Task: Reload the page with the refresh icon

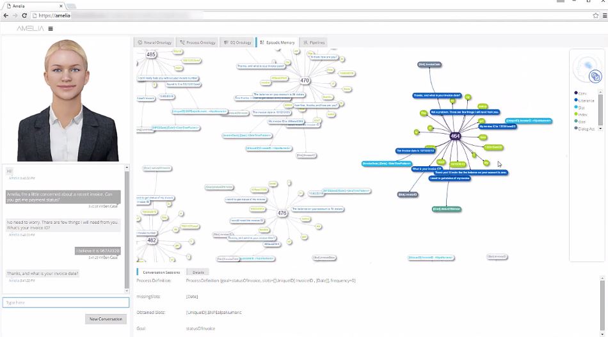Action: click(24, 15)
